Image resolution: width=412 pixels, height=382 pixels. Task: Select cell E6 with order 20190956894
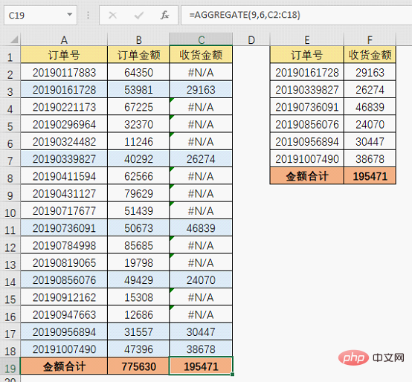pyautogui.click(x=307, y=142)
